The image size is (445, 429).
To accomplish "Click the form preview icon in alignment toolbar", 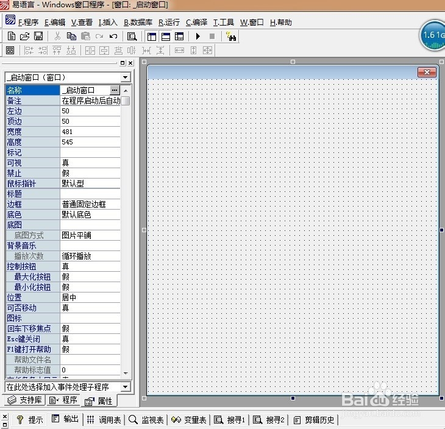I will [10, 51].
